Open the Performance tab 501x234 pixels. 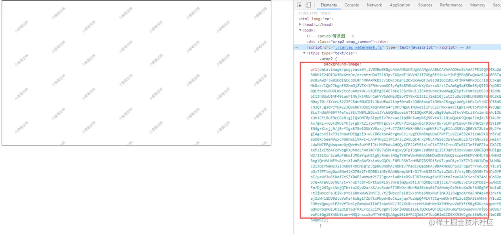pyautogui.click(x=451, y=5)
